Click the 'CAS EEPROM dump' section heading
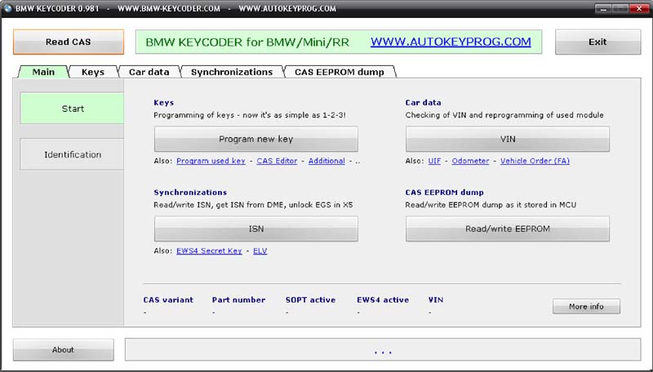This screenshot has height=372, width=653. click(444, 193)
